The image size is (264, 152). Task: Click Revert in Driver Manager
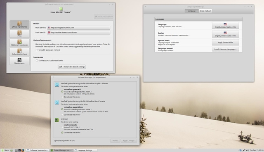(115, 140)
